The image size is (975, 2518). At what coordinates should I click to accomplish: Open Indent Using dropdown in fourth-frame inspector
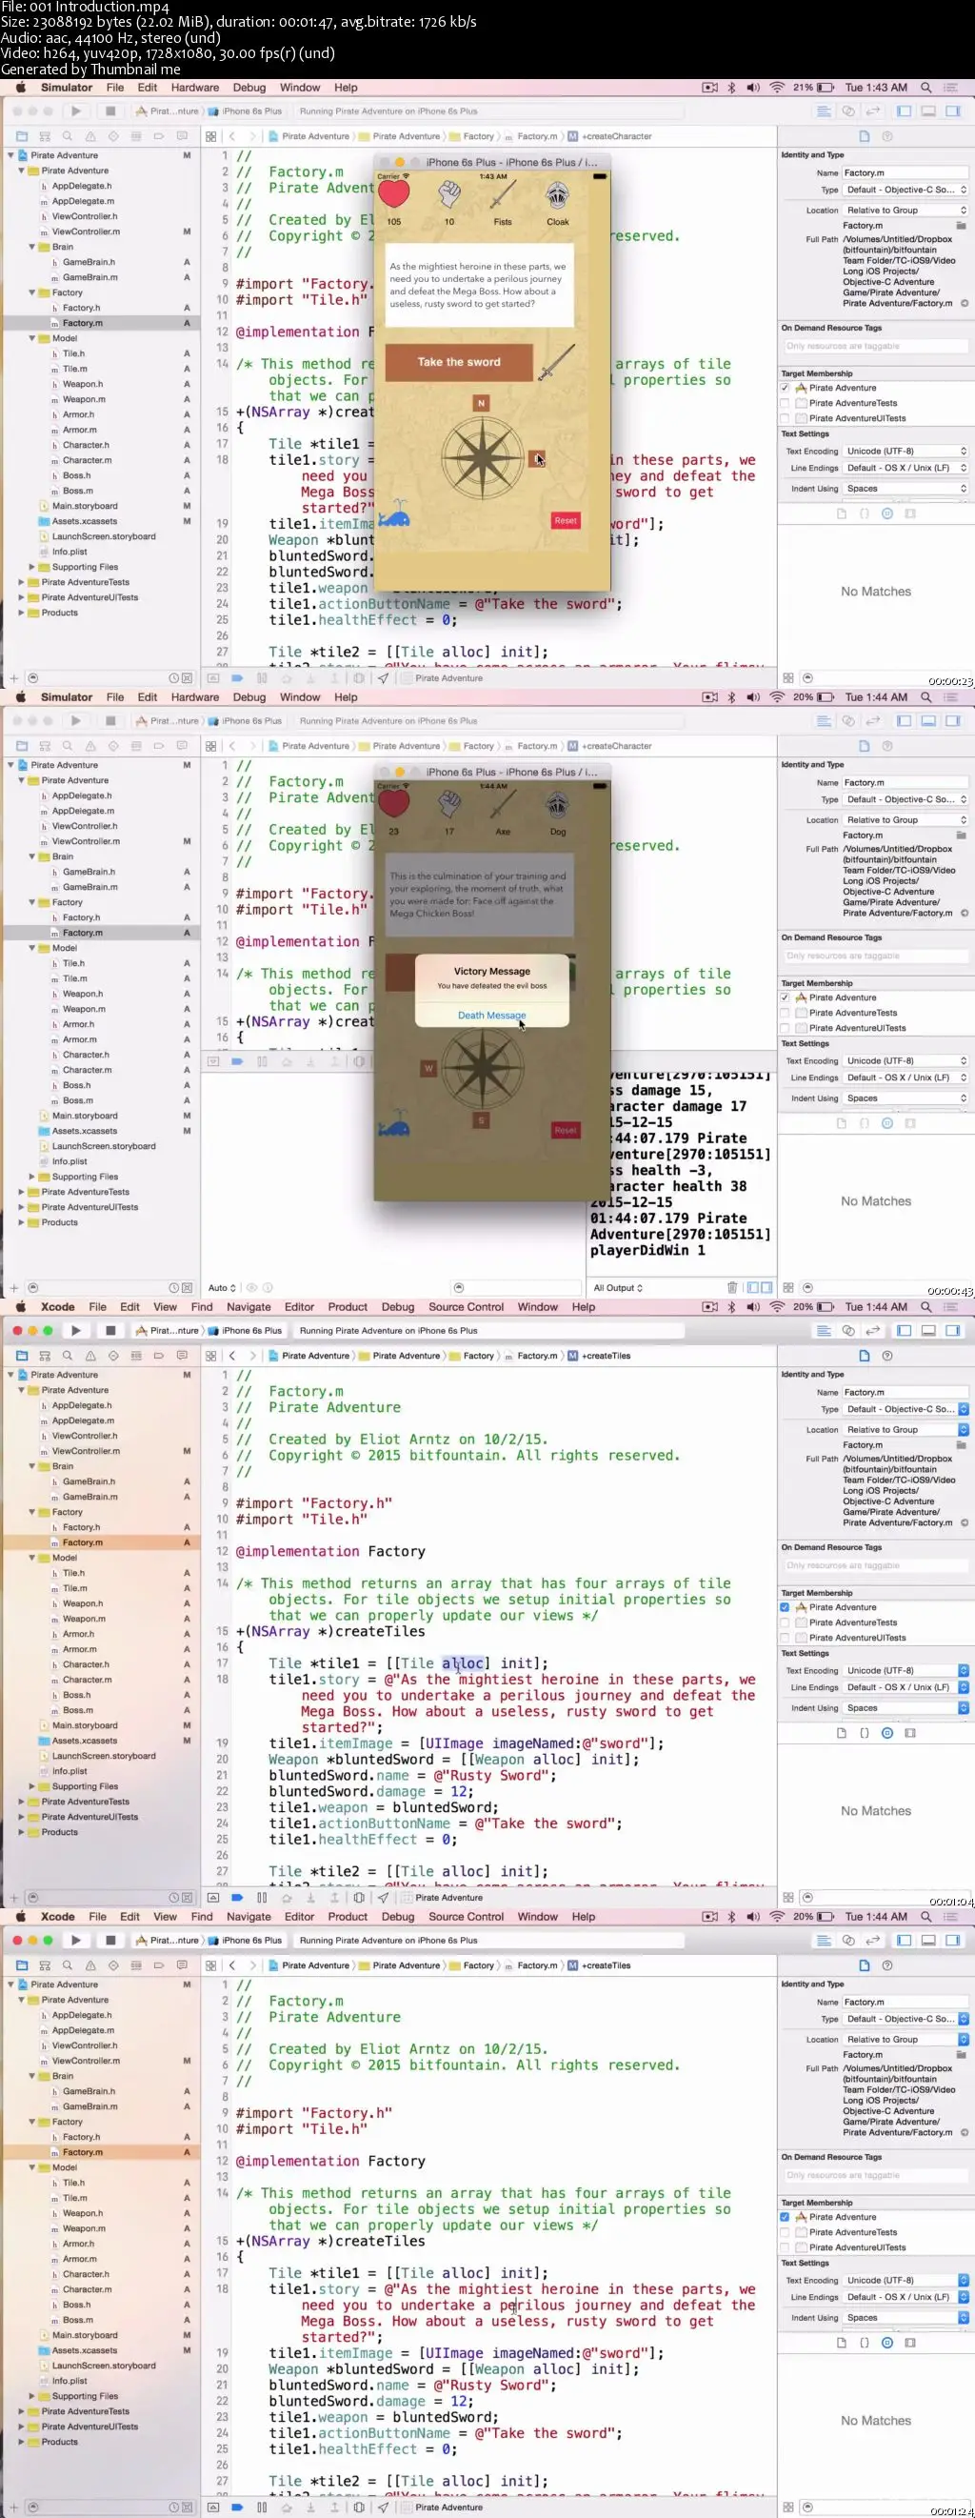[905, 2318]
